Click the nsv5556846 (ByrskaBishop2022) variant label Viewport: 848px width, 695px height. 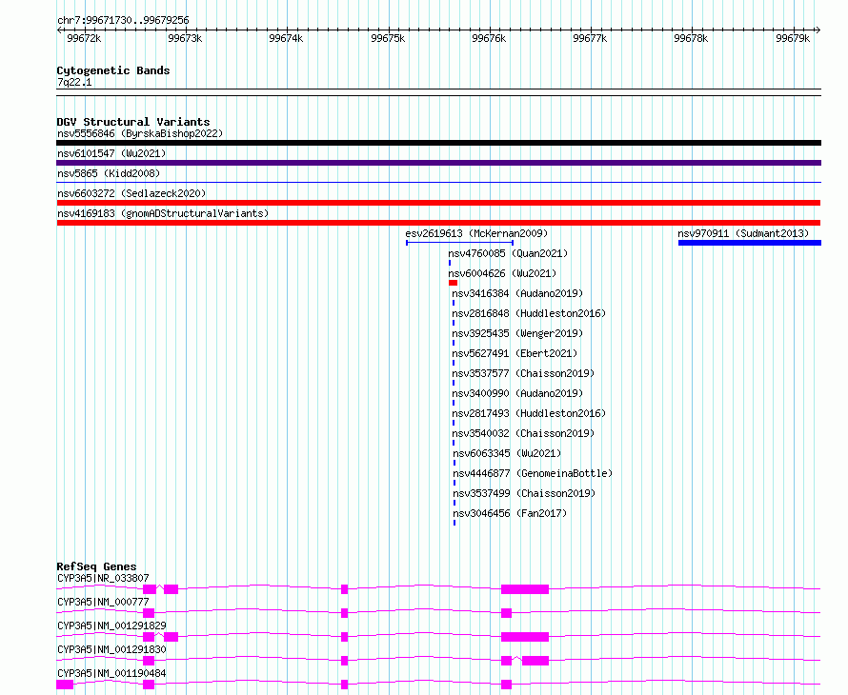click(x=140, y=133)
